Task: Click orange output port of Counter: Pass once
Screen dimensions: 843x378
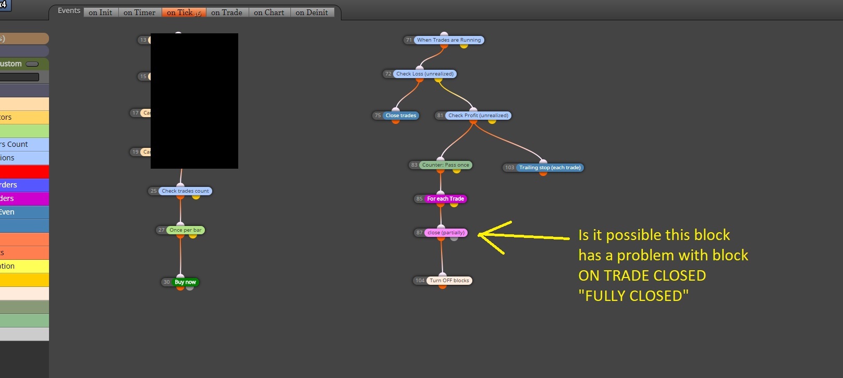Action: 441,170
